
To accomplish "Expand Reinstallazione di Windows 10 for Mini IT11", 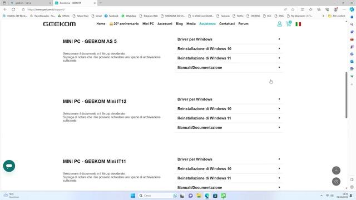I will click(x=229, y=169).
